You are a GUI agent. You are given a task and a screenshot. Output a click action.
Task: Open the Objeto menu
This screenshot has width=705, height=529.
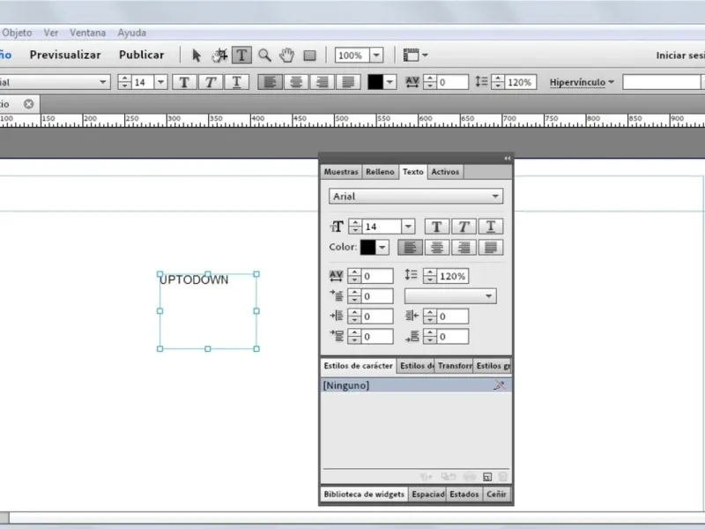coord(17,33)
